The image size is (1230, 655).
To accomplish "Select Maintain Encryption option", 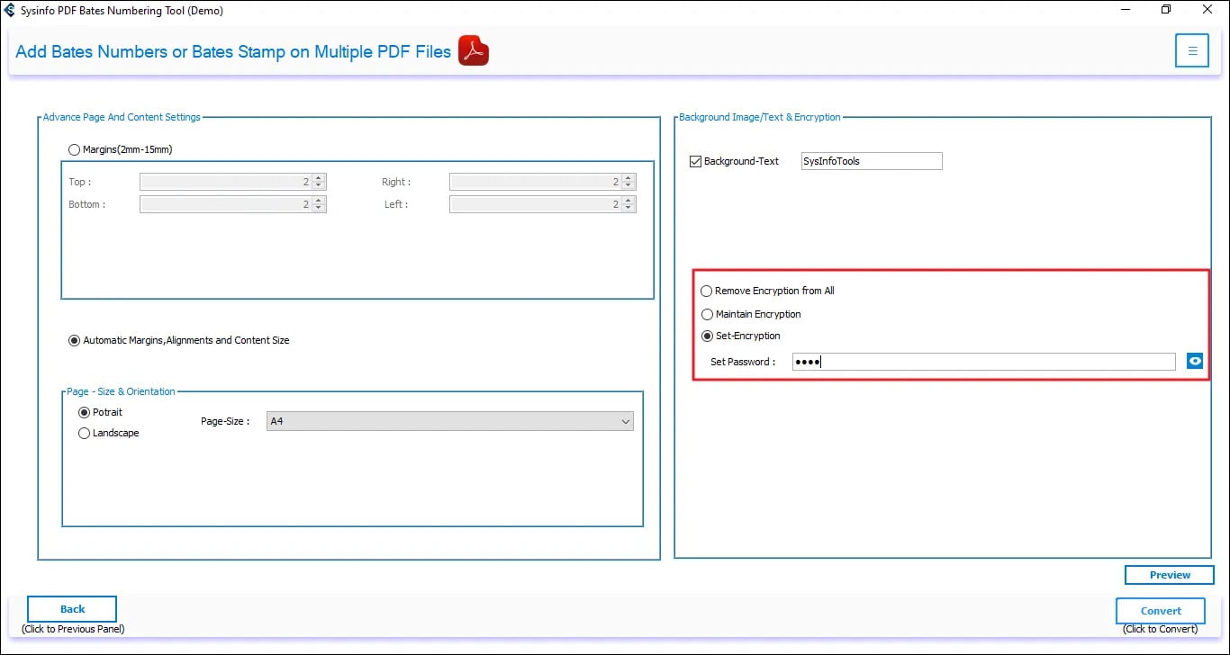I will [707, 314].
